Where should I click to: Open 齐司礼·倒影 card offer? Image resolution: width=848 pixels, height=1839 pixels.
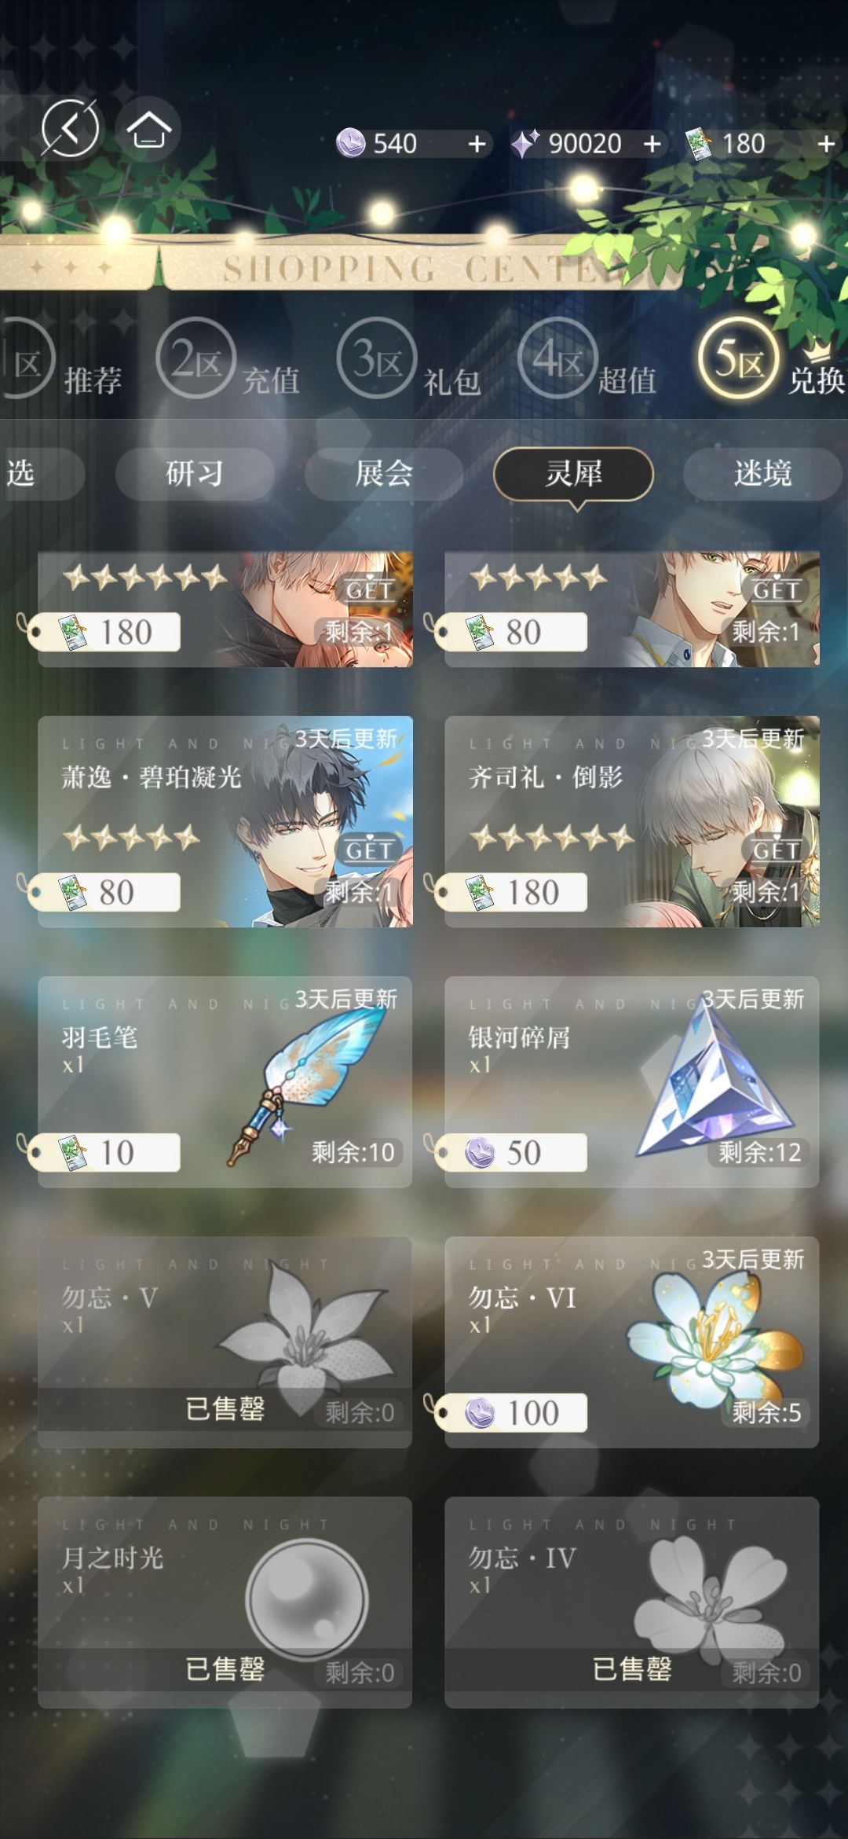(x=631, y=821)
